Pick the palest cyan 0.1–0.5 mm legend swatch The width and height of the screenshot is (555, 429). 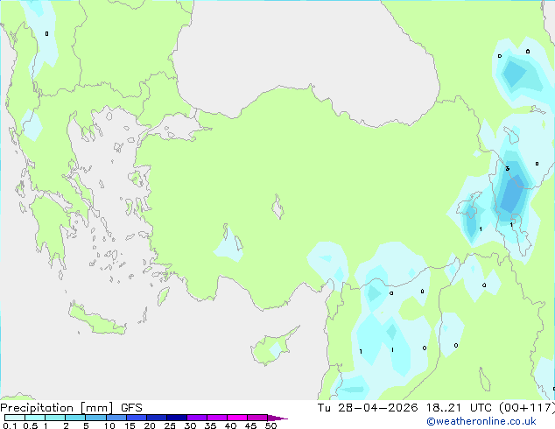click(15, 418)
